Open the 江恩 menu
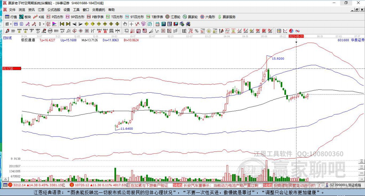The image size is (365, 196). [x=41, y=10]
